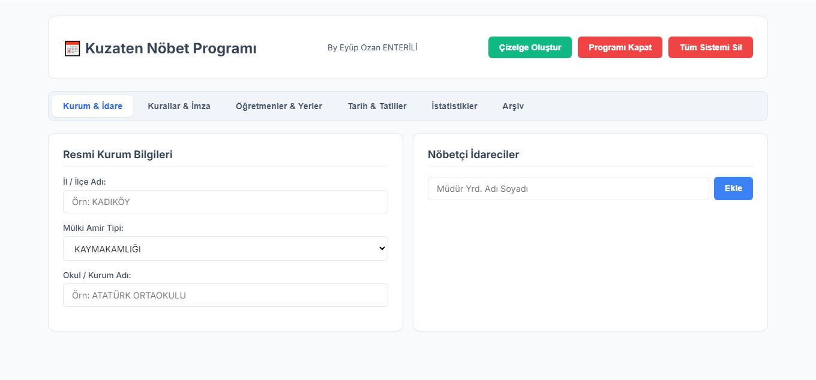Image resolution: width=816 pixels, height=380 pixels.
Task: Click the green Çizelge Oluştur button
Action: [x=530, y=47]
